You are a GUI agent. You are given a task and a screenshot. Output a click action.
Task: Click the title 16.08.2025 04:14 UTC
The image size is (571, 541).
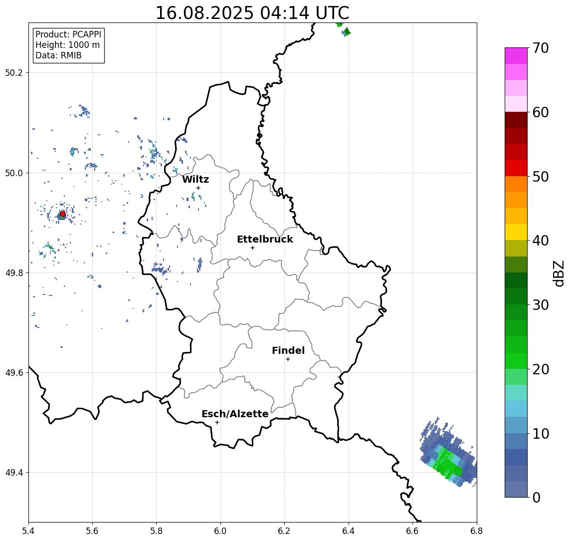pyautogui.click(x=252, y=13)
